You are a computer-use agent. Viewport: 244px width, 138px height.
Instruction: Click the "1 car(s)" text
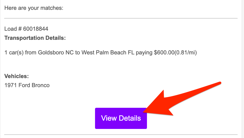click(14, 53)
